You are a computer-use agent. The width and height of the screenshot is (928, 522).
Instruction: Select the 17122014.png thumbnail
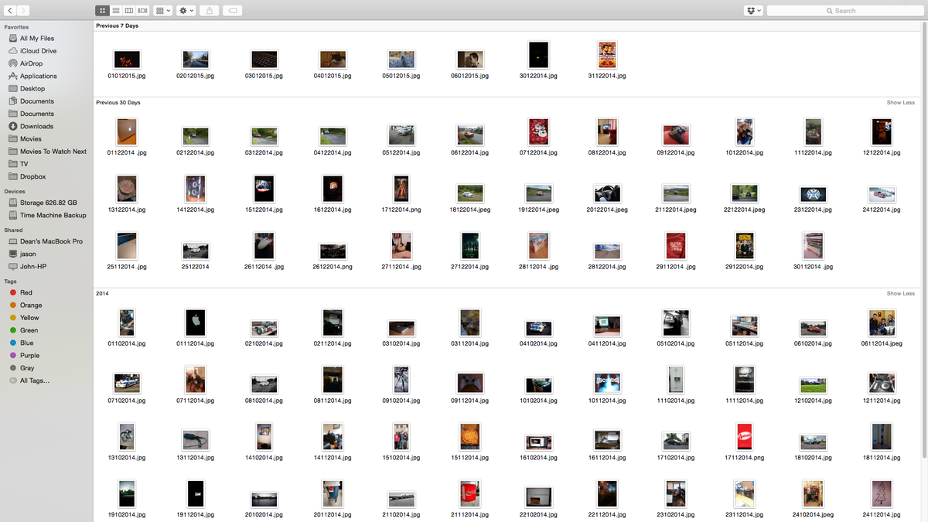401,189
